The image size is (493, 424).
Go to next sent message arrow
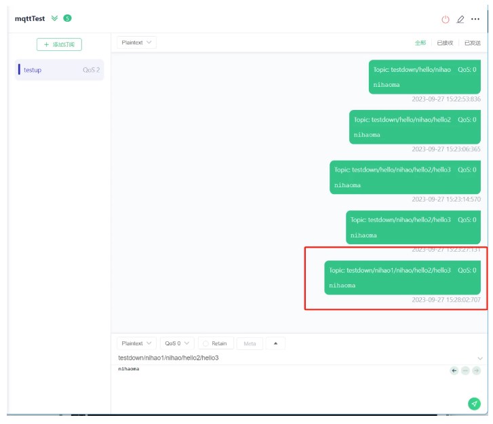pyautogui.click(x=476, y=370)
